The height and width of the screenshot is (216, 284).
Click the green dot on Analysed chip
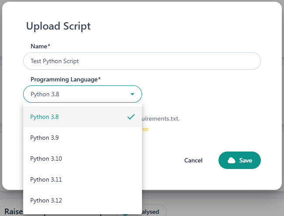(125, 213)
